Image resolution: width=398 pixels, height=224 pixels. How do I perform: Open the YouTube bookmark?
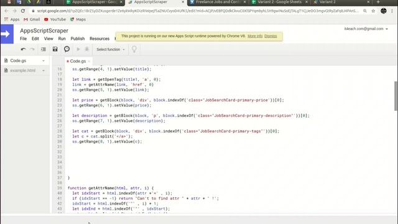(x=55, y=19)
